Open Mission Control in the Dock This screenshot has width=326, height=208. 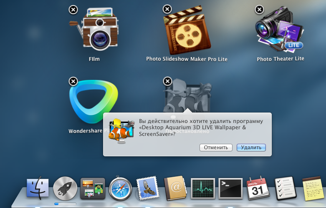(93, 188)
